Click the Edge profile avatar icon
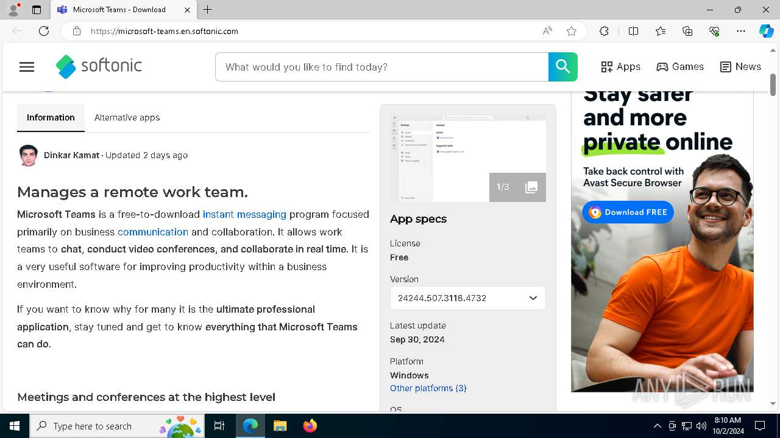Viewport: 780px width, 438px height. click(13, 10)
